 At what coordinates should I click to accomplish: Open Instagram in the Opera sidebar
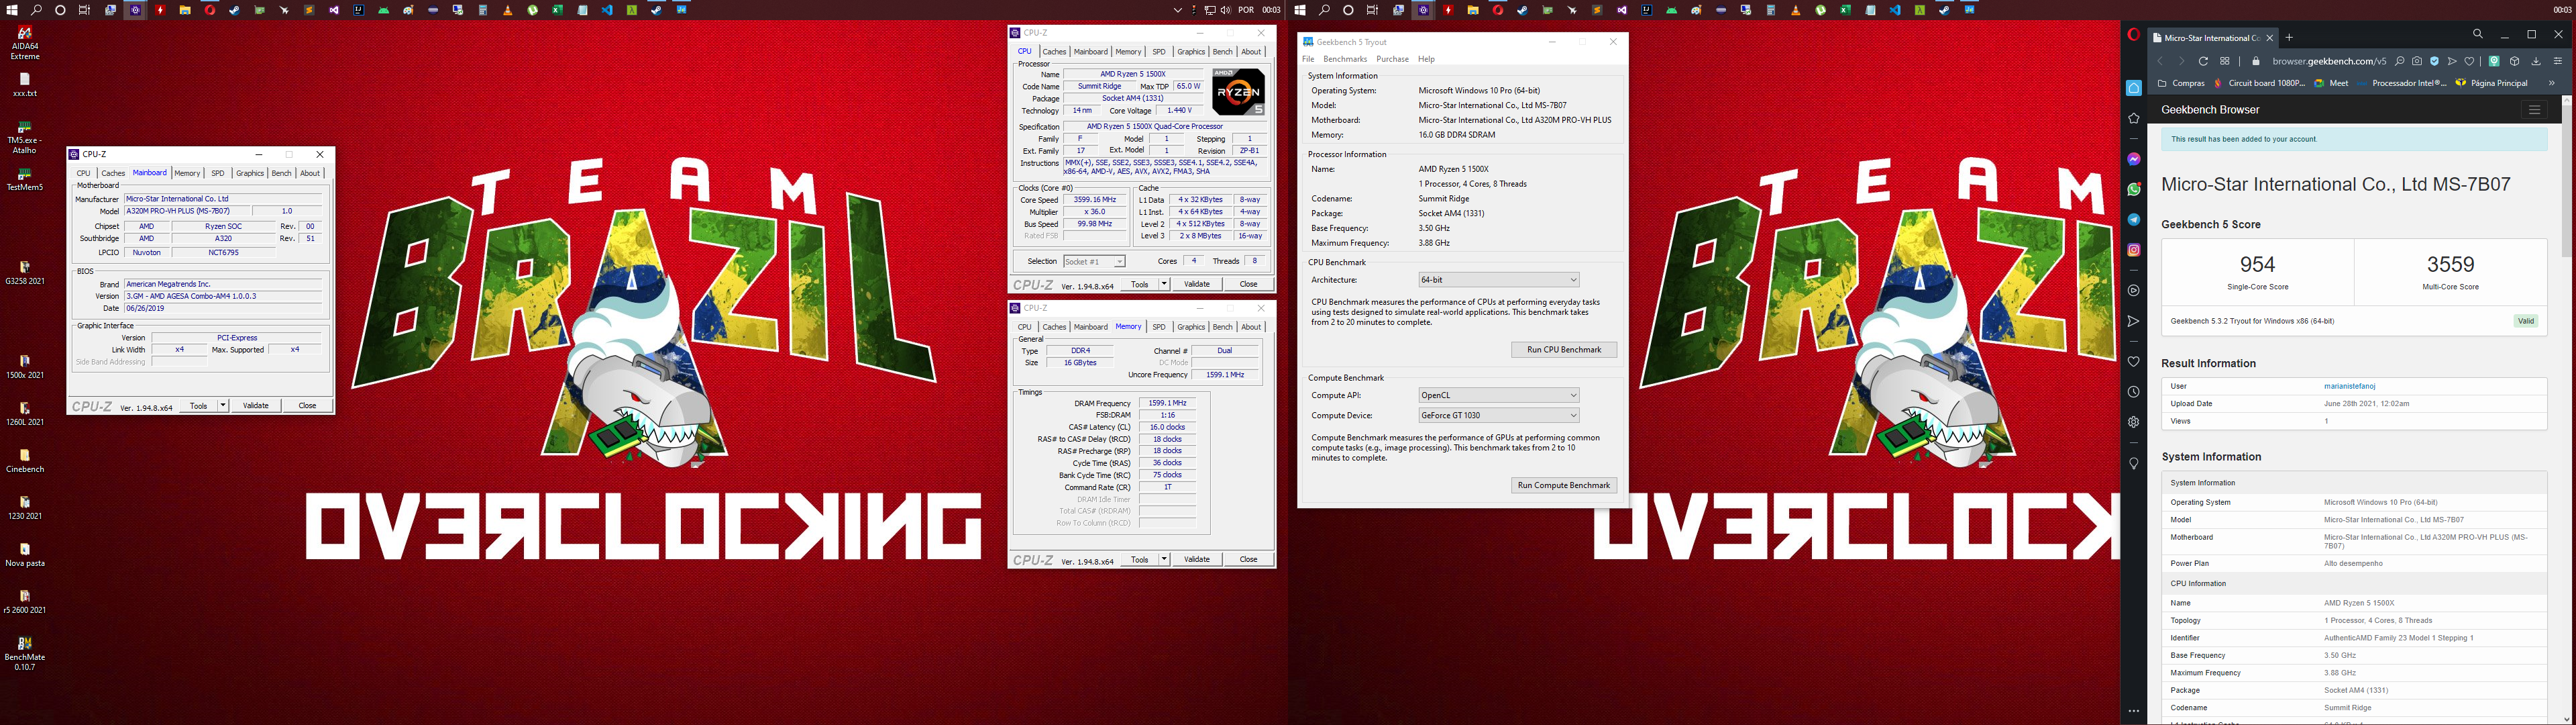pos(2133,249)
